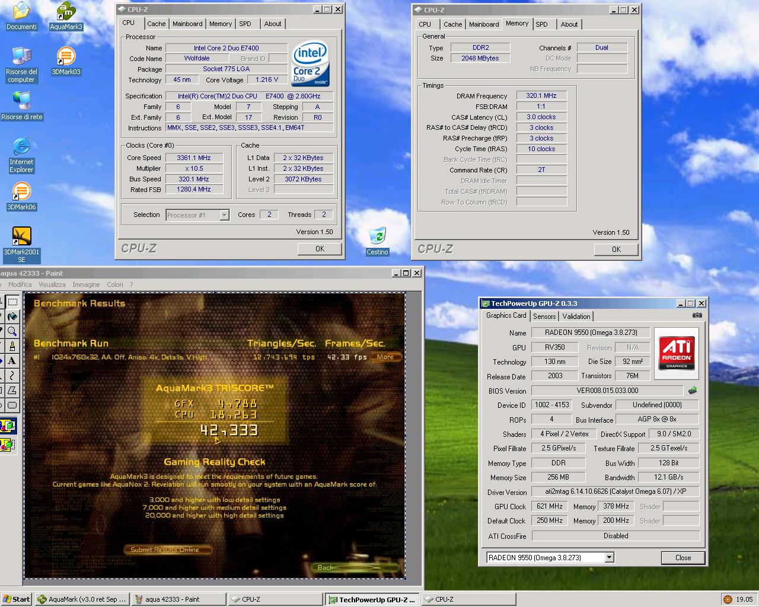The height and width of the screenshot is (607, 759).
Task: Click the GPU-Z screenshot camera icon
Action: (697, 315)
